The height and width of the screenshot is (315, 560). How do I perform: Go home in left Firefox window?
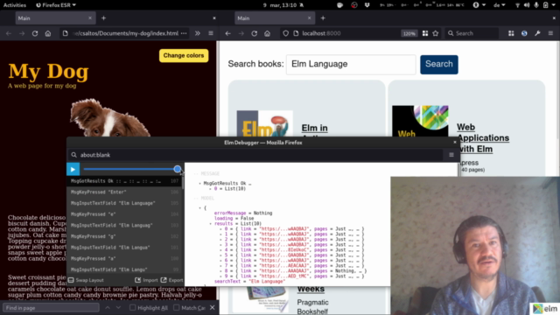(48, 33)
